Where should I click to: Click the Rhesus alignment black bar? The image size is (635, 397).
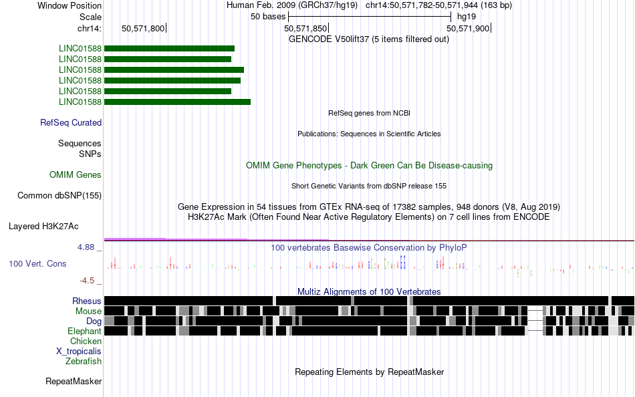[x=370, y=301]
